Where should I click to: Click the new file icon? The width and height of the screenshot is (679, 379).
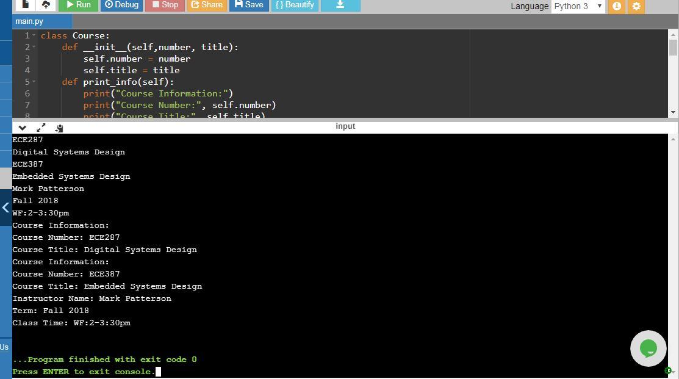(x=25, y=5)
